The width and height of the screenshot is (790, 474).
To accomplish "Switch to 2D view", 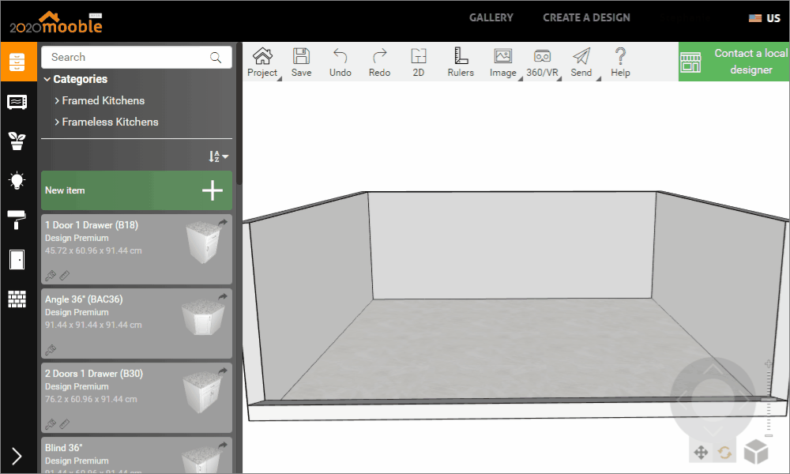I will (419, 62).
